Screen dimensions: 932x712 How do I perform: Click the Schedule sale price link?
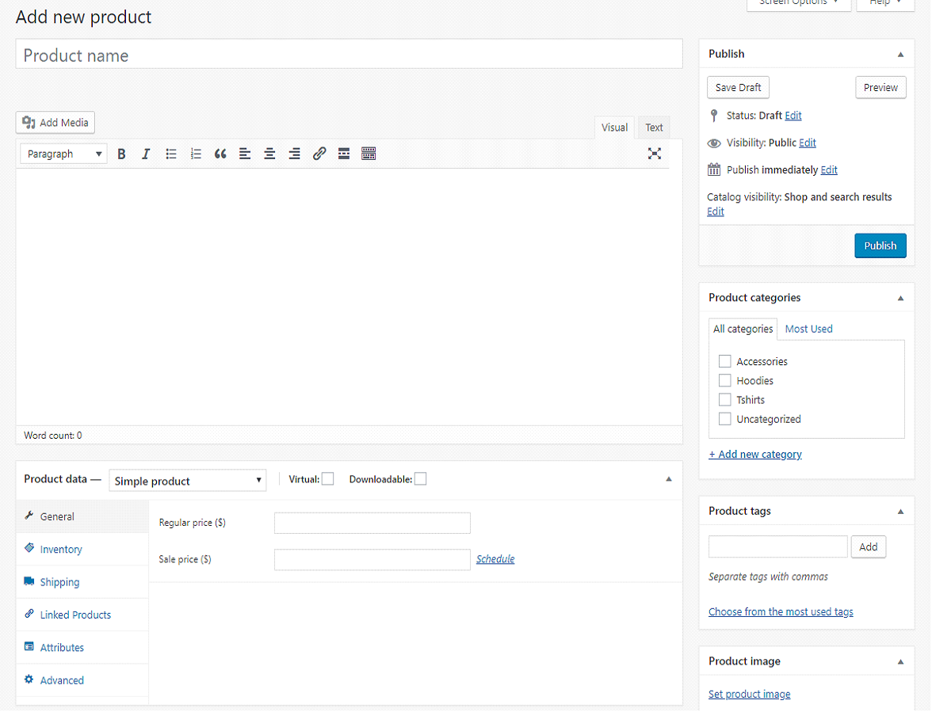pos(495,559)
